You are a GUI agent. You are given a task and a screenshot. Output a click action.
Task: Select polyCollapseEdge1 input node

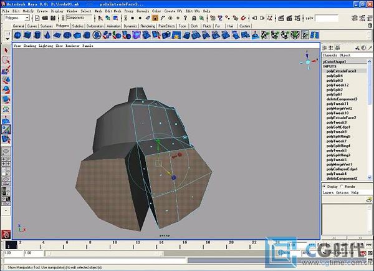click(342, 169)
